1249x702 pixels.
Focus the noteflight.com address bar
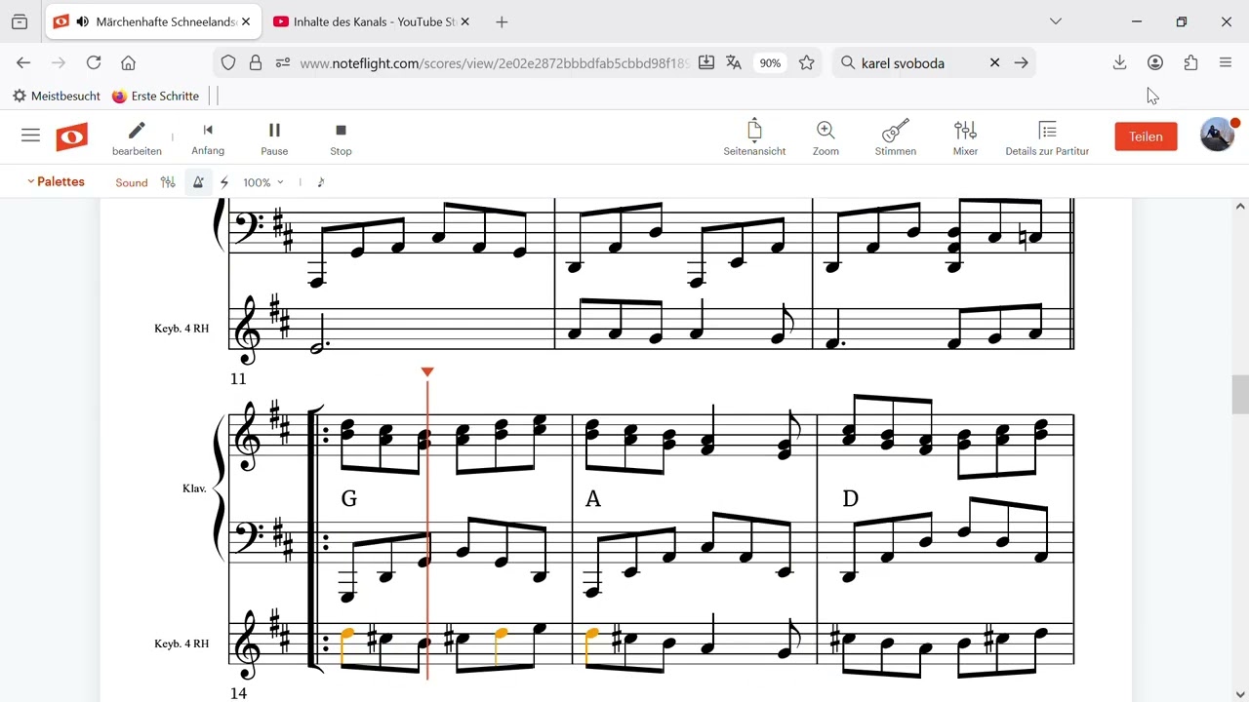click(495, 63)
